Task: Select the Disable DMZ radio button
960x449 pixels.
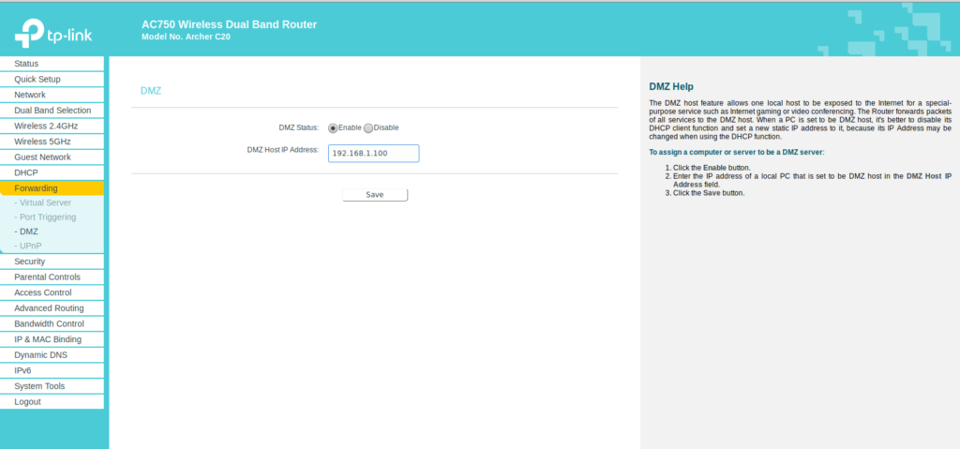Action: (x=368, y=127)
